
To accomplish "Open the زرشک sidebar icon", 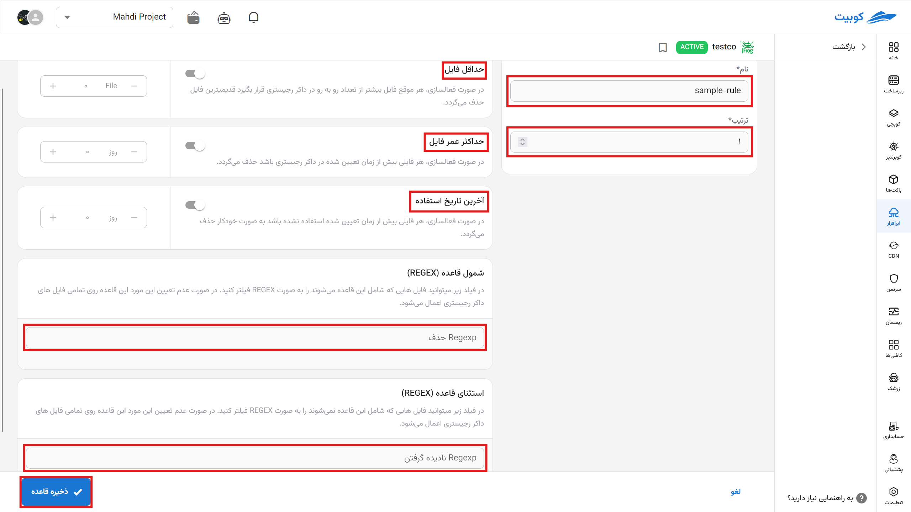I will (x=894, y=382).
